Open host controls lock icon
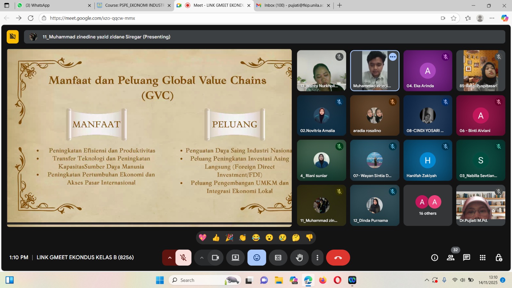 pos(499,258)
